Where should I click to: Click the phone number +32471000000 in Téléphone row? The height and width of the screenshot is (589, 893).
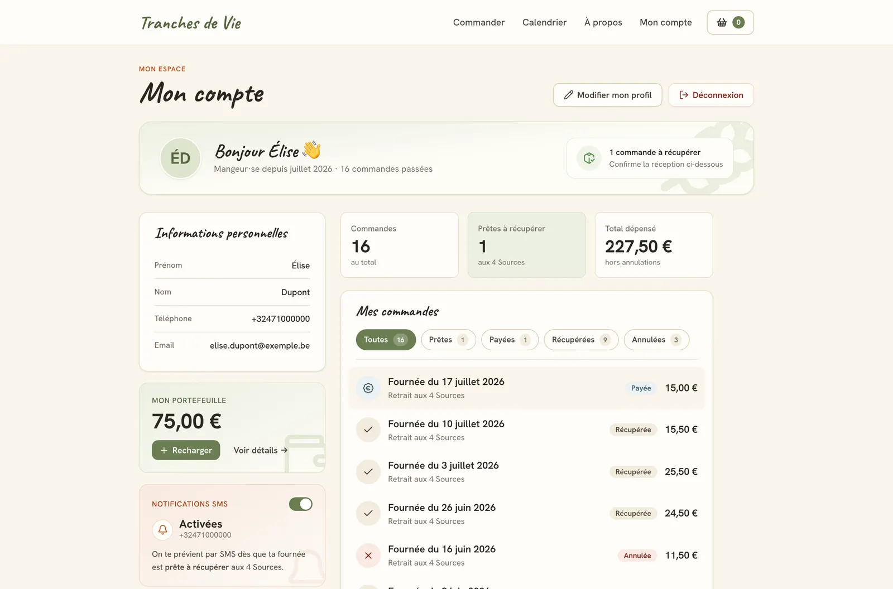pyautogui.click(x=281, y=319)
